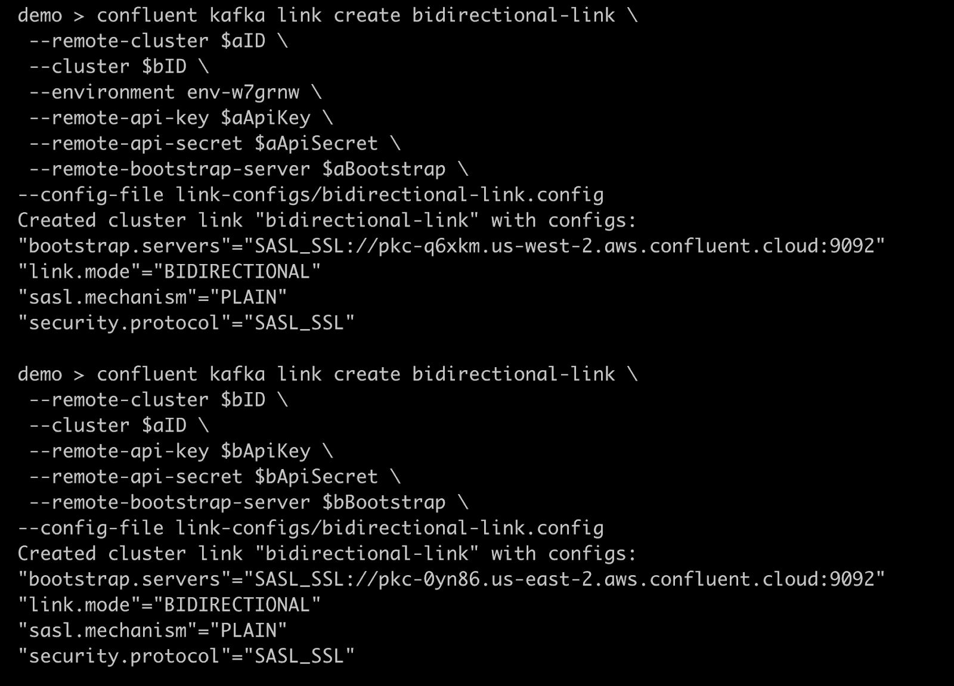The height and width of the screenshot is (686, 954).
Task: Place cursor on $aBootstrap variable
Action: coord(383,169)
